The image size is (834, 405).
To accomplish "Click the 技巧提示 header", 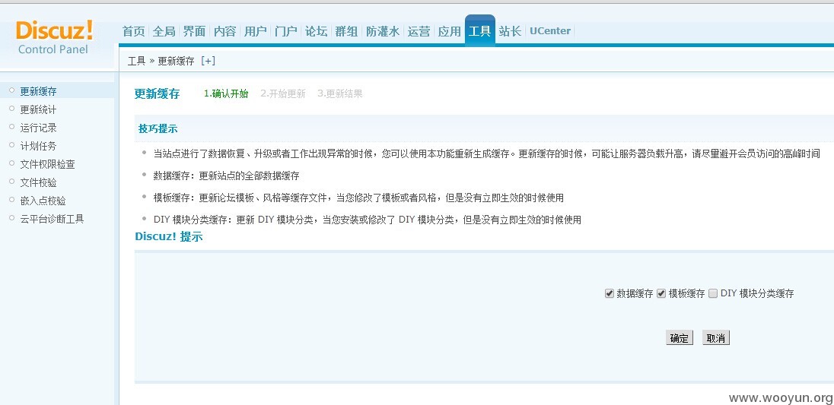I will (158, 128).
